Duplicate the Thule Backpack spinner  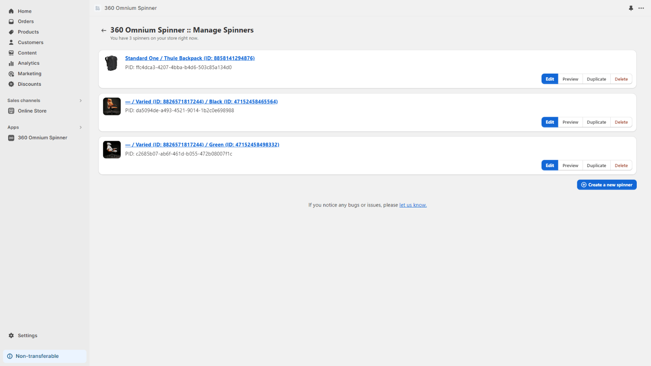click(596, 79)
